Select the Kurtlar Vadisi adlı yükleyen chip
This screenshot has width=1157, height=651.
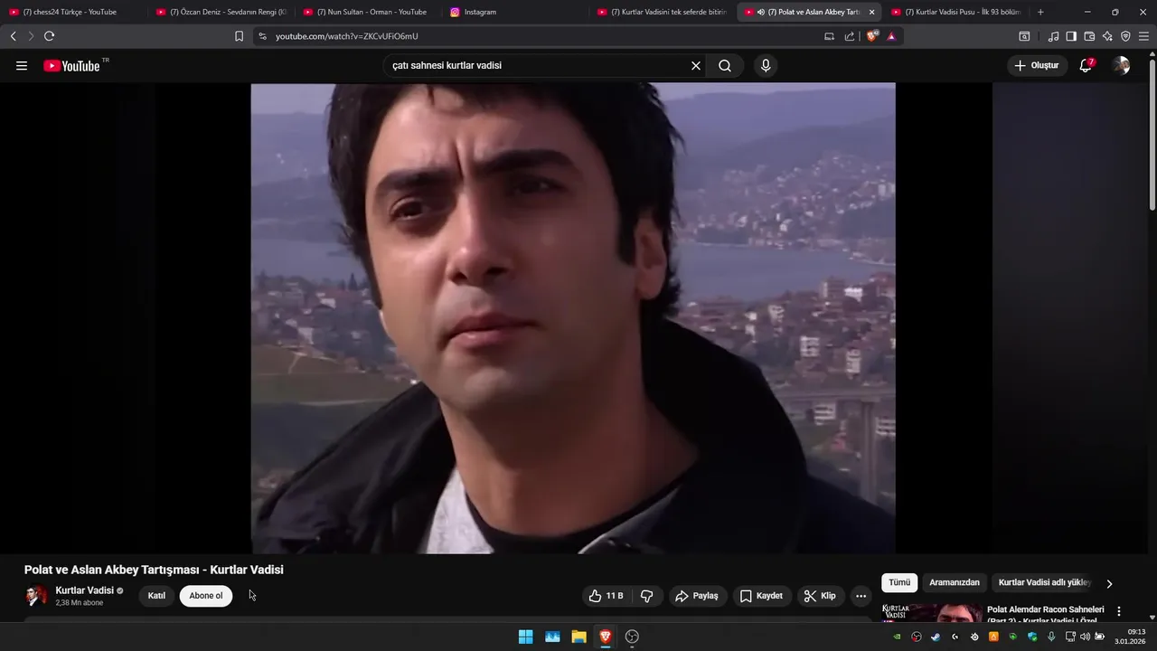pos(1045,583)
